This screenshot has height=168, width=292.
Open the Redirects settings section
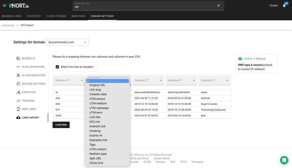[x=29, y=58]
